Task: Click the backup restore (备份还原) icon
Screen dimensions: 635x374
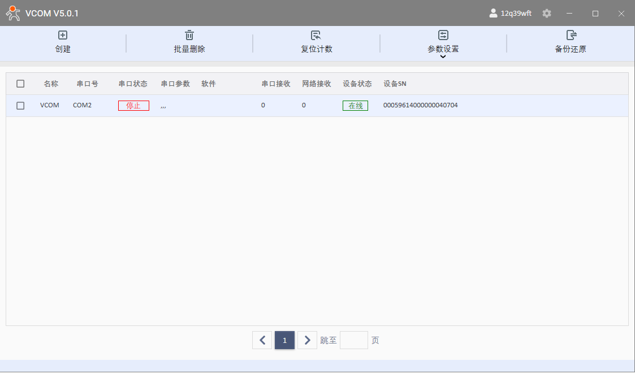Action: tap(571, 35)
